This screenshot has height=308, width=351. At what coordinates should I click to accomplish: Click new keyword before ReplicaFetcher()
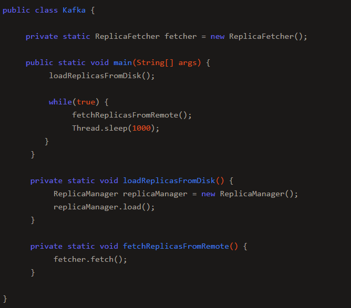(x=218, y=36)
